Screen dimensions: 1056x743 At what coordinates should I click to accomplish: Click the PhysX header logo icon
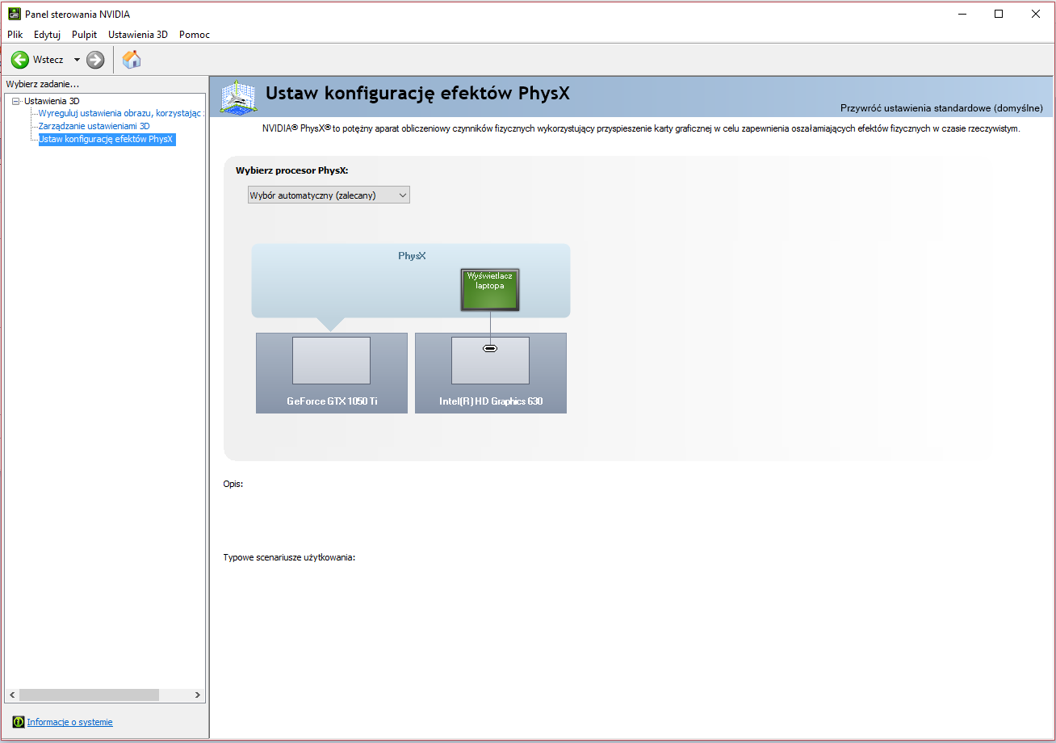pyautogui.click(x=238, y=97)
